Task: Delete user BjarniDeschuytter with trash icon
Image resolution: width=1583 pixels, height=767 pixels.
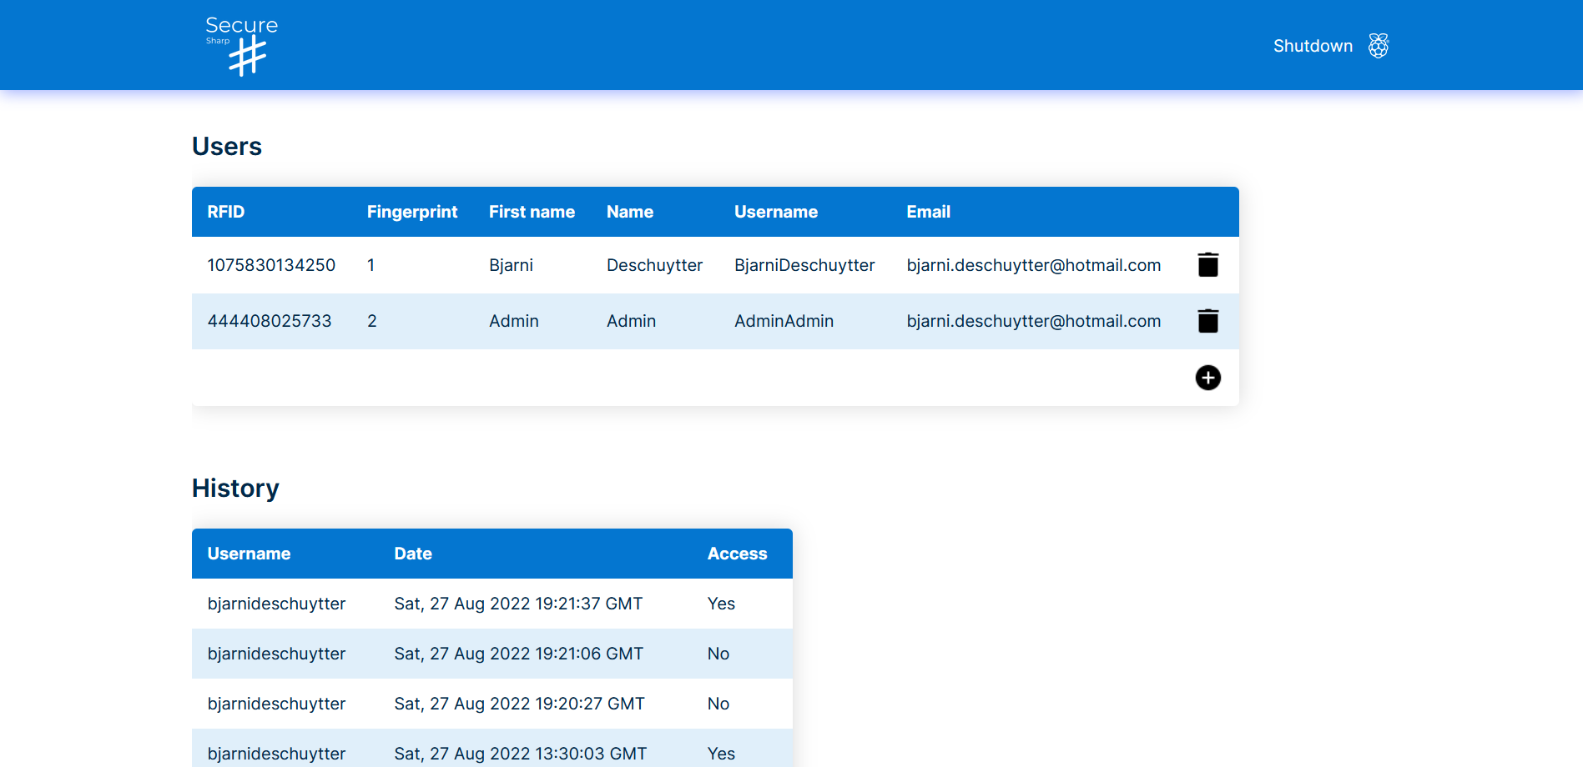Action: tap(1207, 265)
